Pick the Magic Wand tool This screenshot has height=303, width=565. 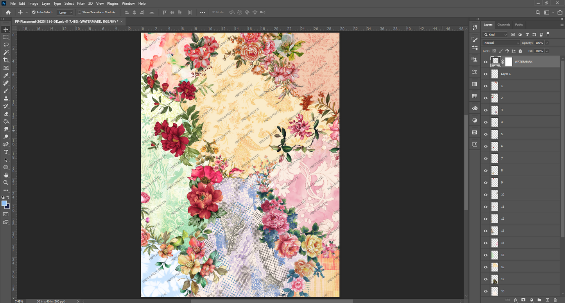[6, 52]
